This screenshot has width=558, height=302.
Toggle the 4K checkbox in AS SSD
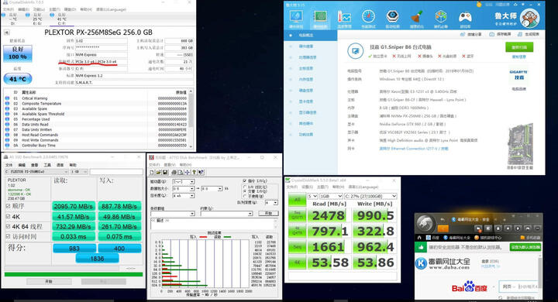[x=9, y=216]
